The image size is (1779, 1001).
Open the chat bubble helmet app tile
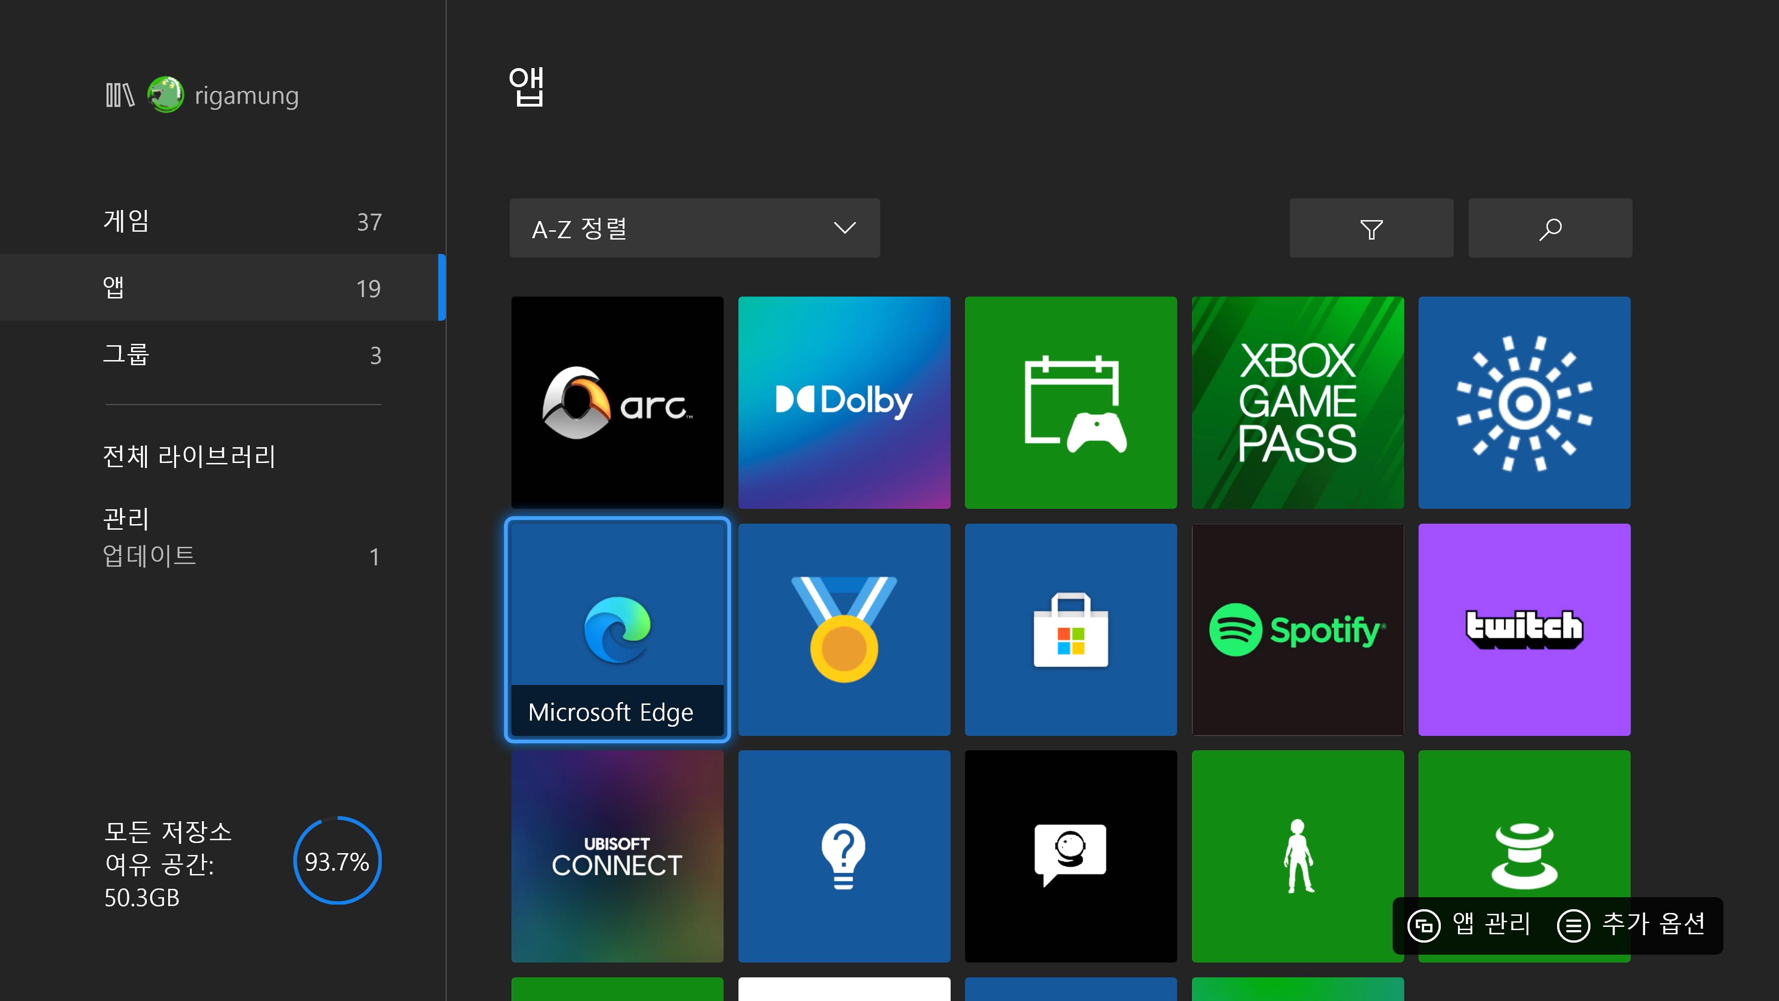tap(1071, 856)
